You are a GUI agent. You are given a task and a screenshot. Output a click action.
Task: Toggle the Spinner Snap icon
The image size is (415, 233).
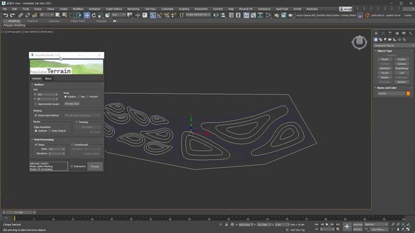[174, 16]
